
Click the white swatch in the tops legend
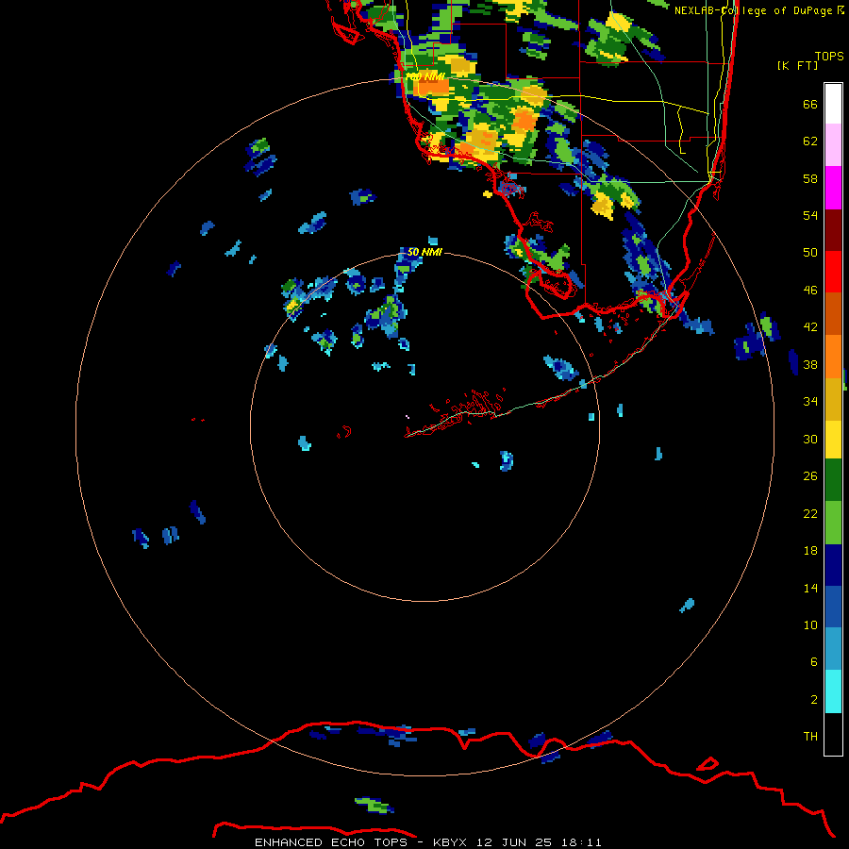coord(833,104)
